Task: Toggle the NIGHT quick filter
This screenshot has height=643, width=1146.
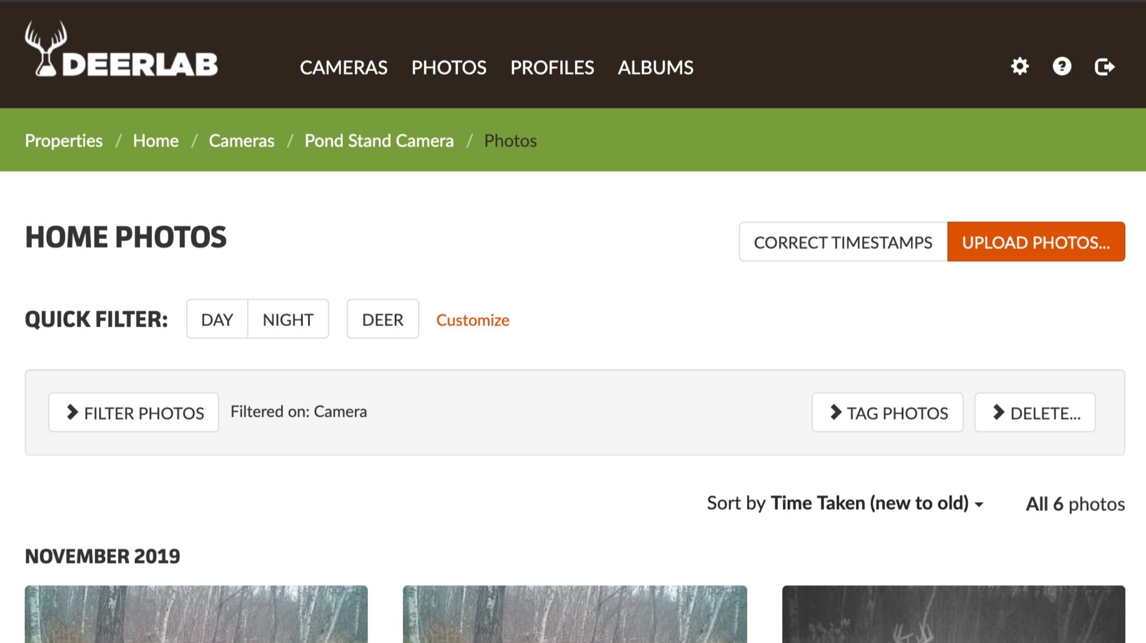Action: 288,320
